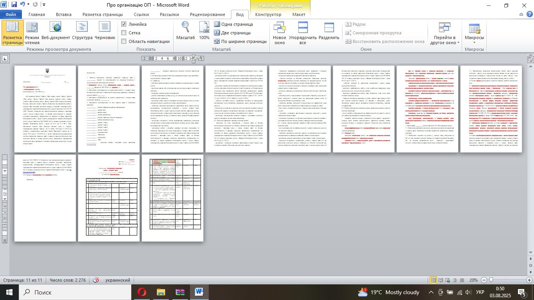
Task: Adjust the zoom slider in status bar
Action: (x=491, y=280)
